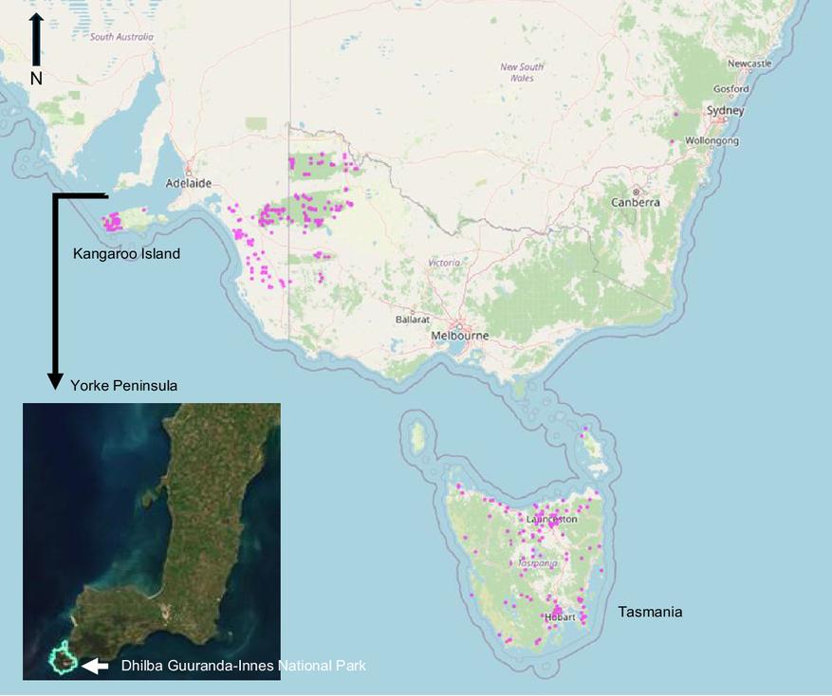Click the Yorke Peninsula caption

click(x=123, y=386)
